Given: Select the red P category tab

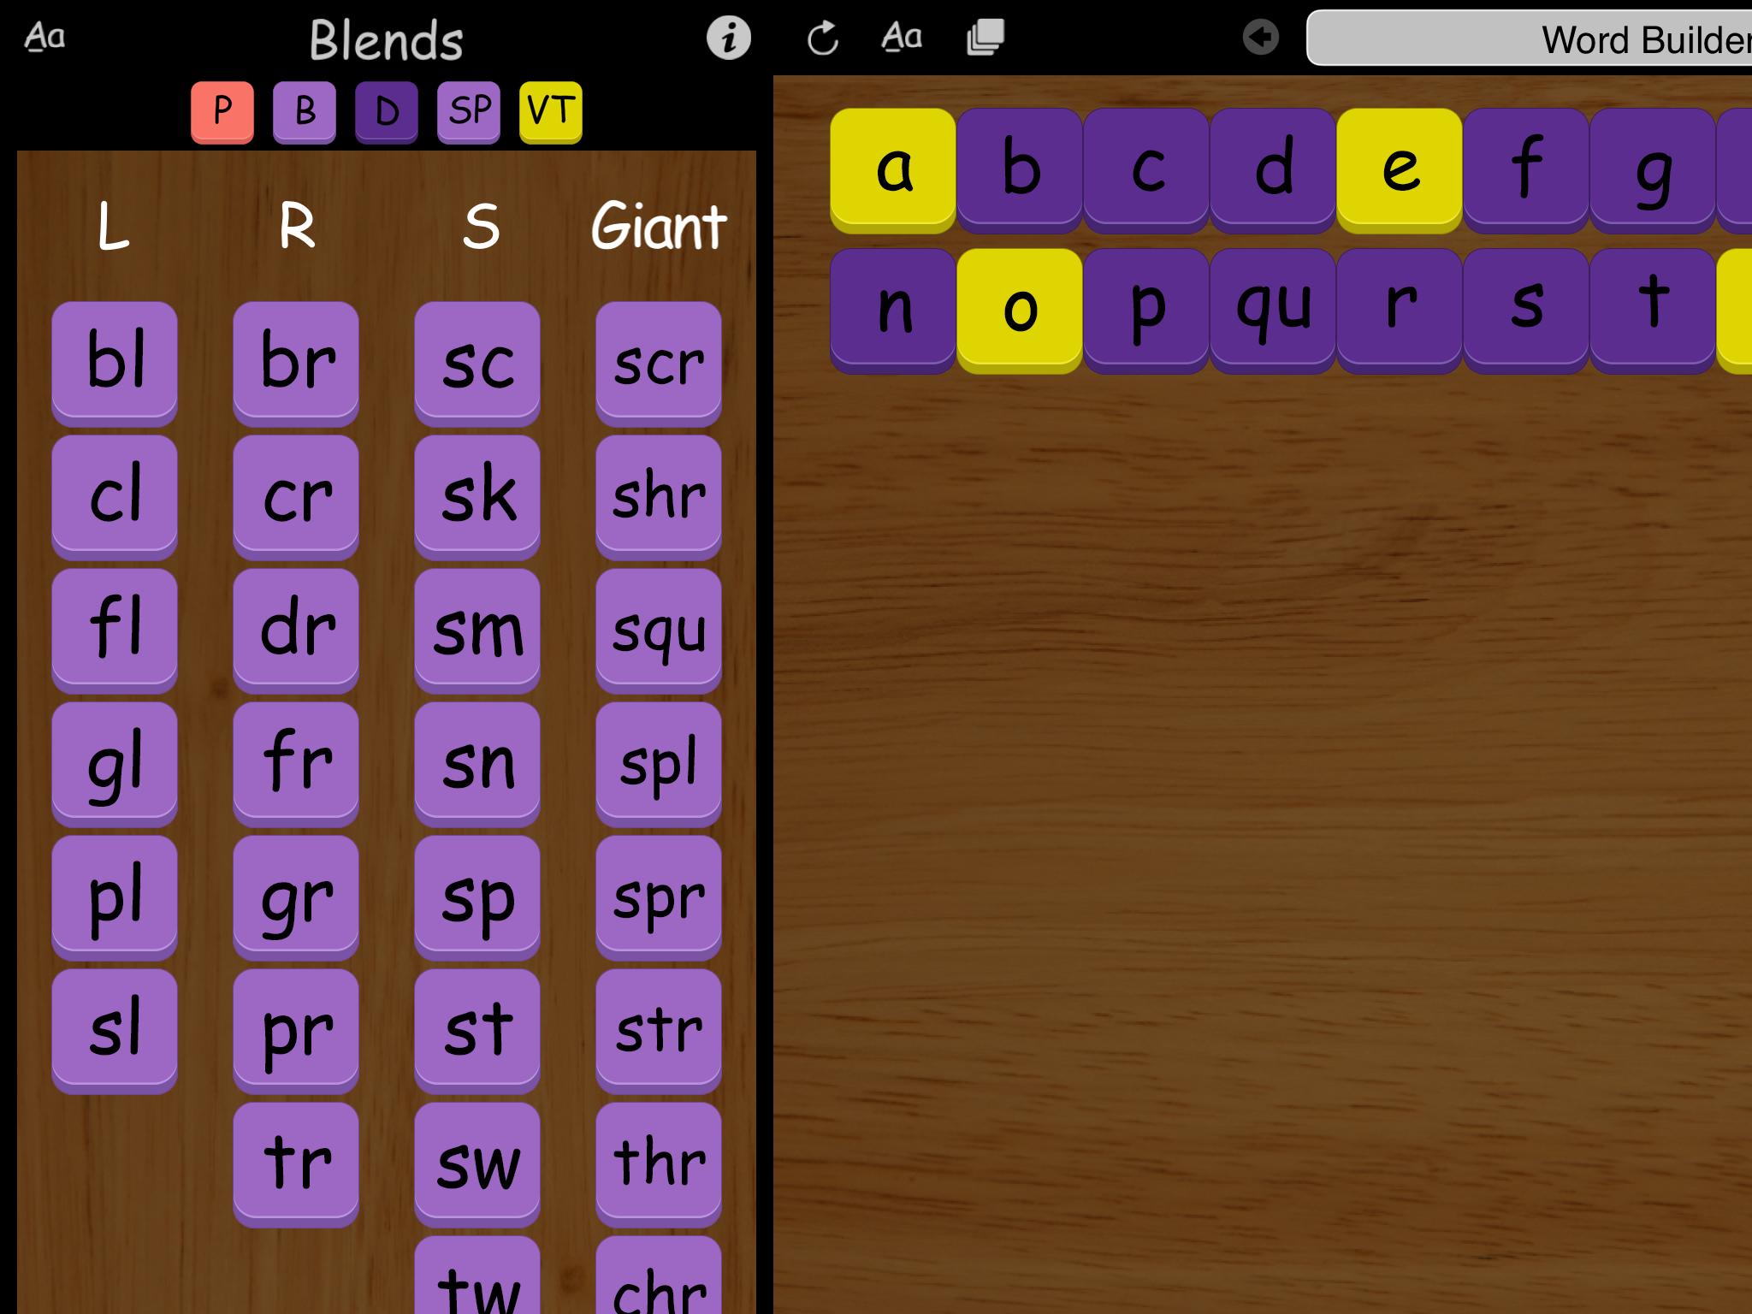Looking at the screenshot, I should click(x=222, y=111).
